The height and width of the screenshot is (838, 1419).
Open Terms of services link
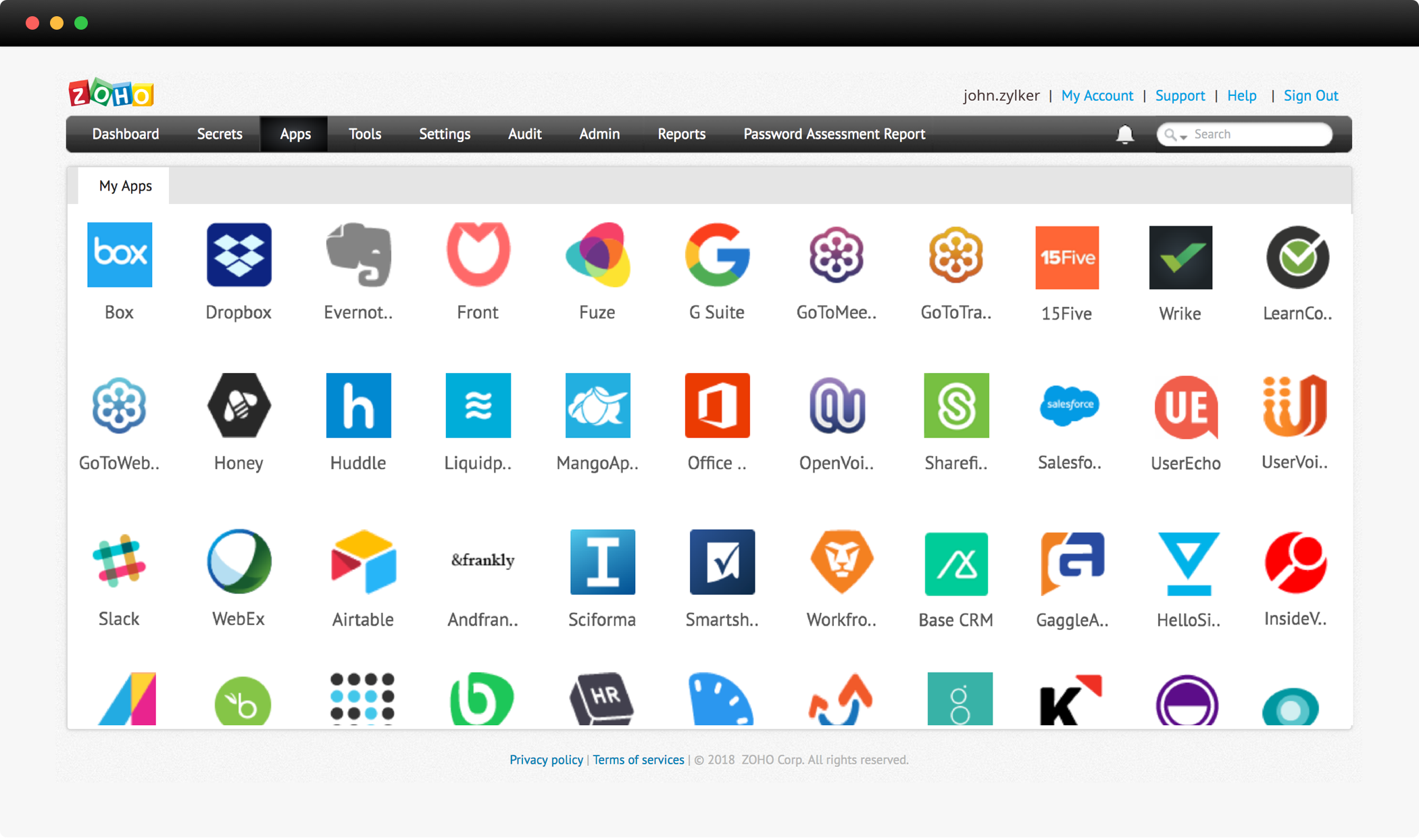639,760
